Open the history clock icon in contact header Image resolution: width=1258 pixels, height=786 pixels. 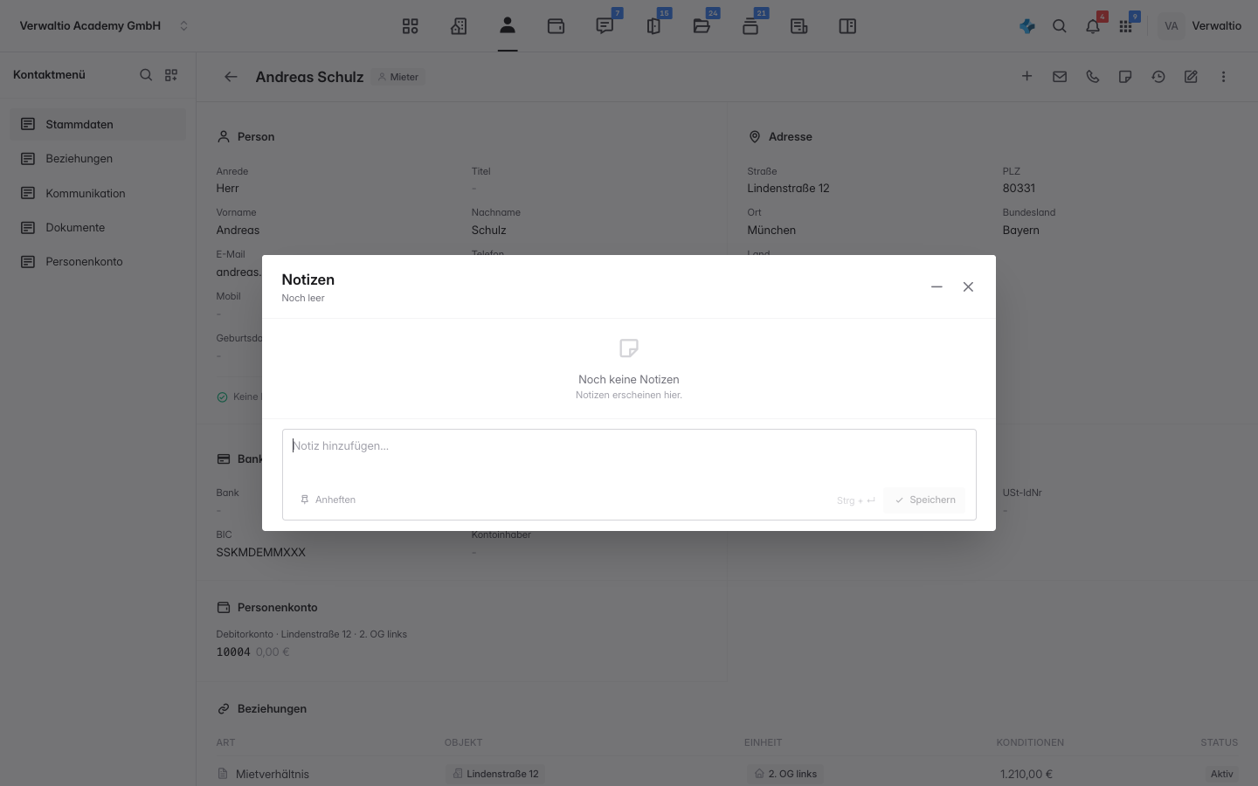click(1158, 77)
